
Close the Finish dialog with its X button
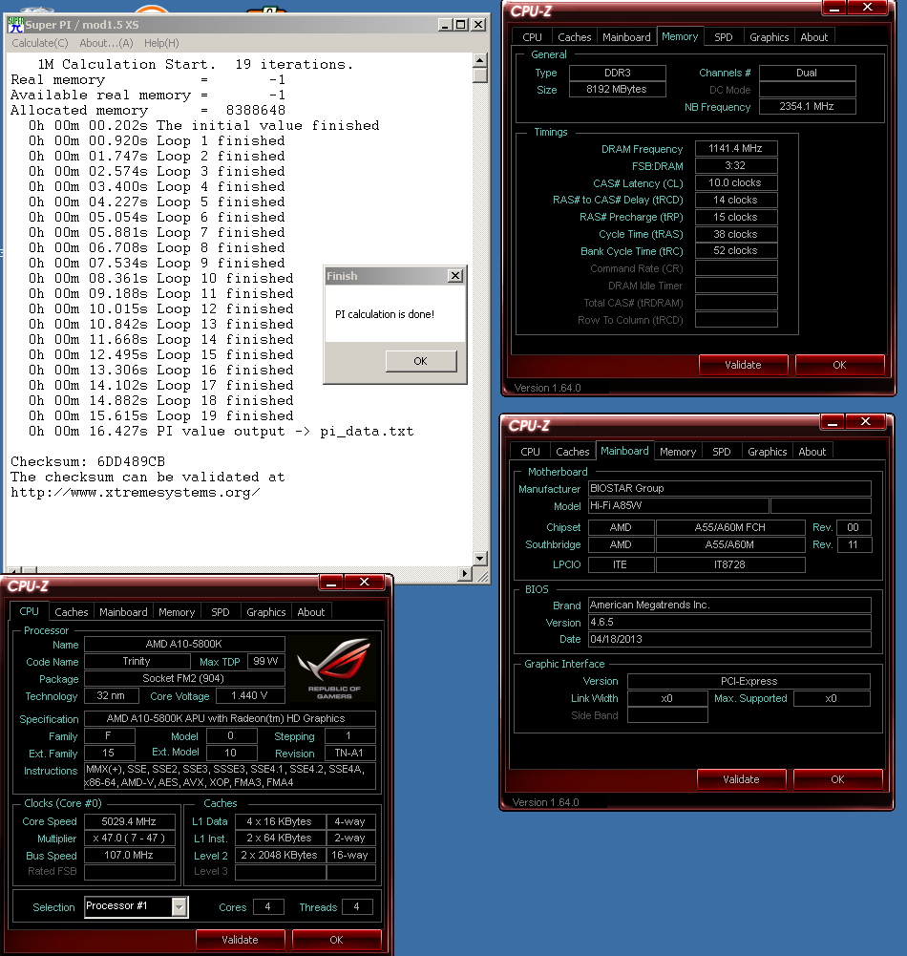[455, 276]
